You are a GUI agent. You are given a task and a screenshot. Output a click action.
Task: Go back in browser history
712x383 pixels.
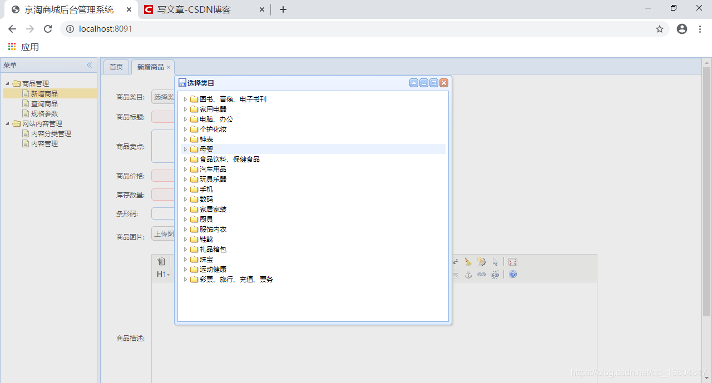(x=12, y=29)
